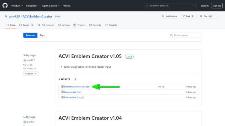Download EmblemCreator_v1.05.zip
Viewport: 225px width, 126px height.
tap(76, 87)
